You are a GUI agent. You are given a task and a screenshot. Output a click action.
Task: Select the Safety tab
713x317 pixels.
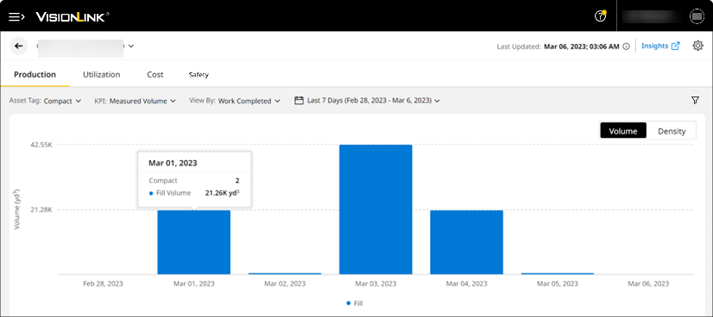click(199, 75)
